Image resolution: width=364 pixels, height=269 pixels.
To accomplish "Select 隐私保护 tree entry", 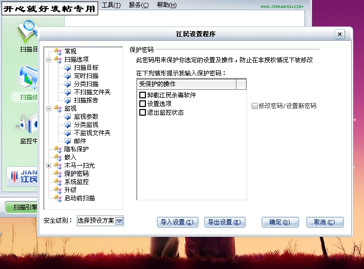I will click(x=76, y=149).
